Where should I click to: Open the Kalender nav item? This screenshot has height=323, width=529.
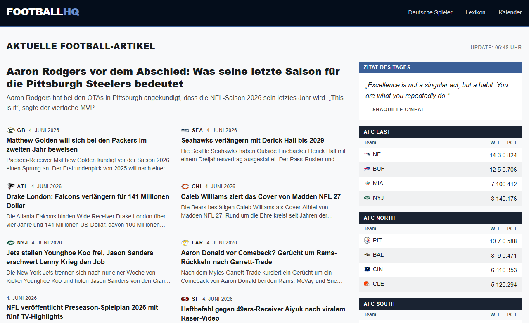click(x=510, y=12)
